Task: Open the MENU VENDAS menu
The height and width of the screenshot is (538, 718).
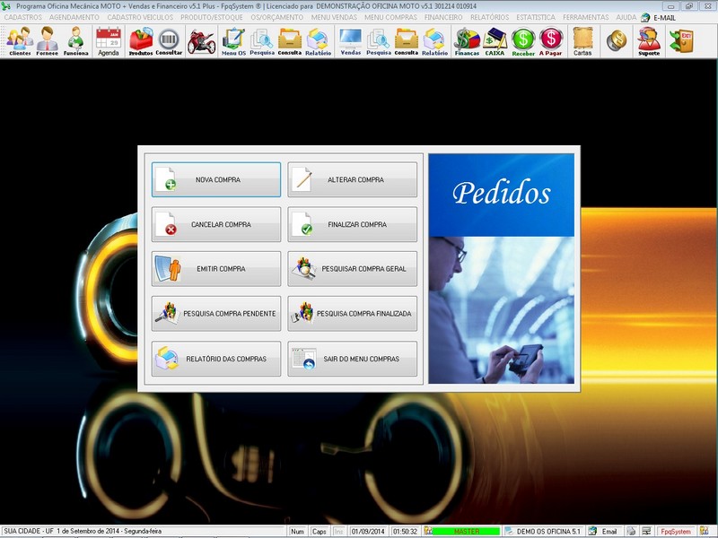Action: (x=334, y=17)
